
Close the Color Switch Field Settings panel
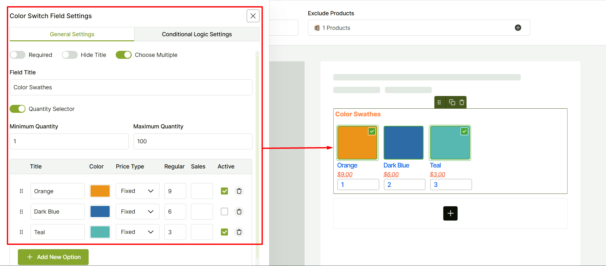253,16
